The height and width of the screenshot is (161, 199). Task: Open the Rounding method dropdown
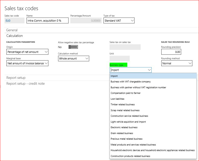(x=177, y=63)
